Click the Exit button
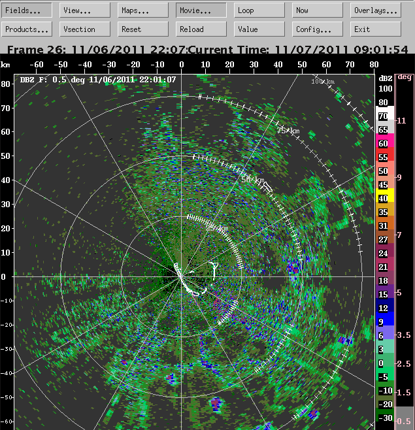Screen dimensions: 415x430 tap(376, 29)
